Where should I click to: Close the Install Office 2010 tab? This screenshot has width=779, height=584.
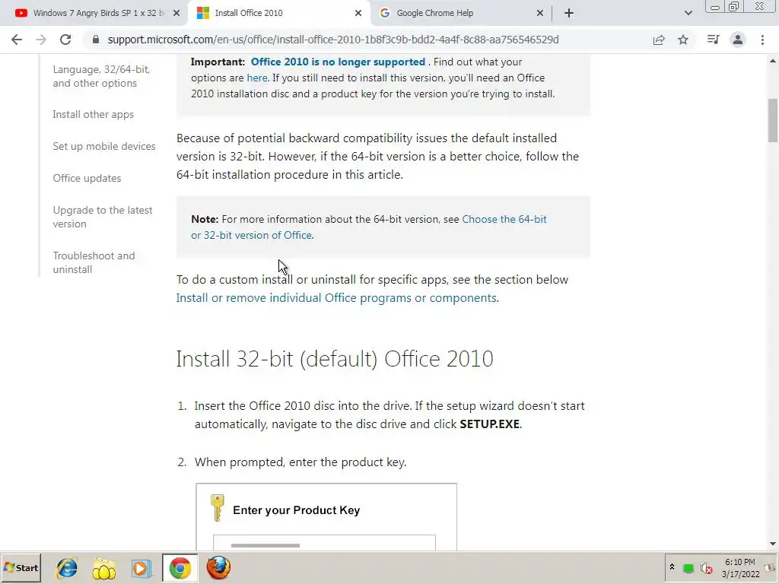[x=358, y=14]
